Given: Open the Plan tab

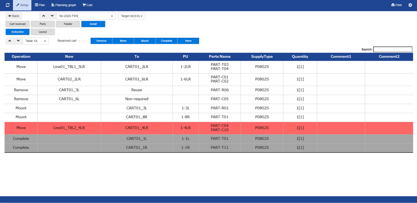Looking at the screenshot, I should pyautogui.click(x=40, y=5).
